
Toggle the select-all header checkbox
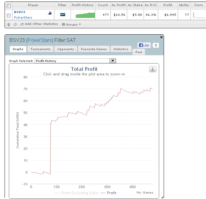click(9, 6)
